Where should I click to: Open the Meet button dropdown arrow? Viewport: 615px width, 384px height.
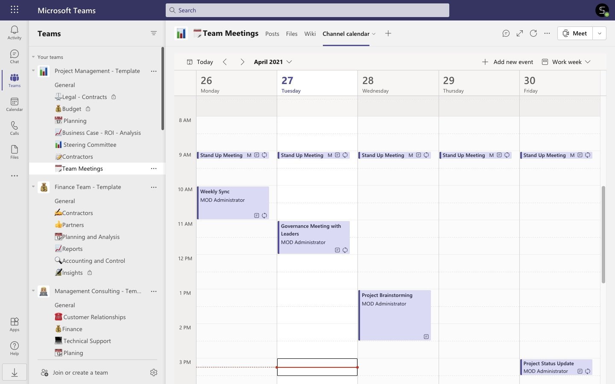(600, 33)
